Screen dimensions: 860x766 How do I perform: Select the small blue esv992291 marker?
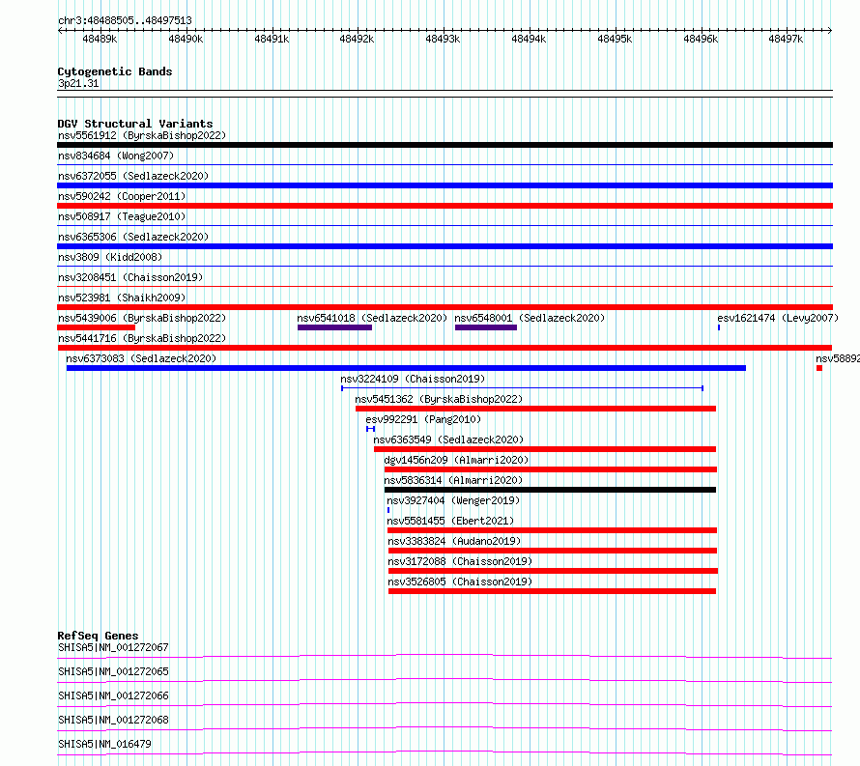(371, 429)
